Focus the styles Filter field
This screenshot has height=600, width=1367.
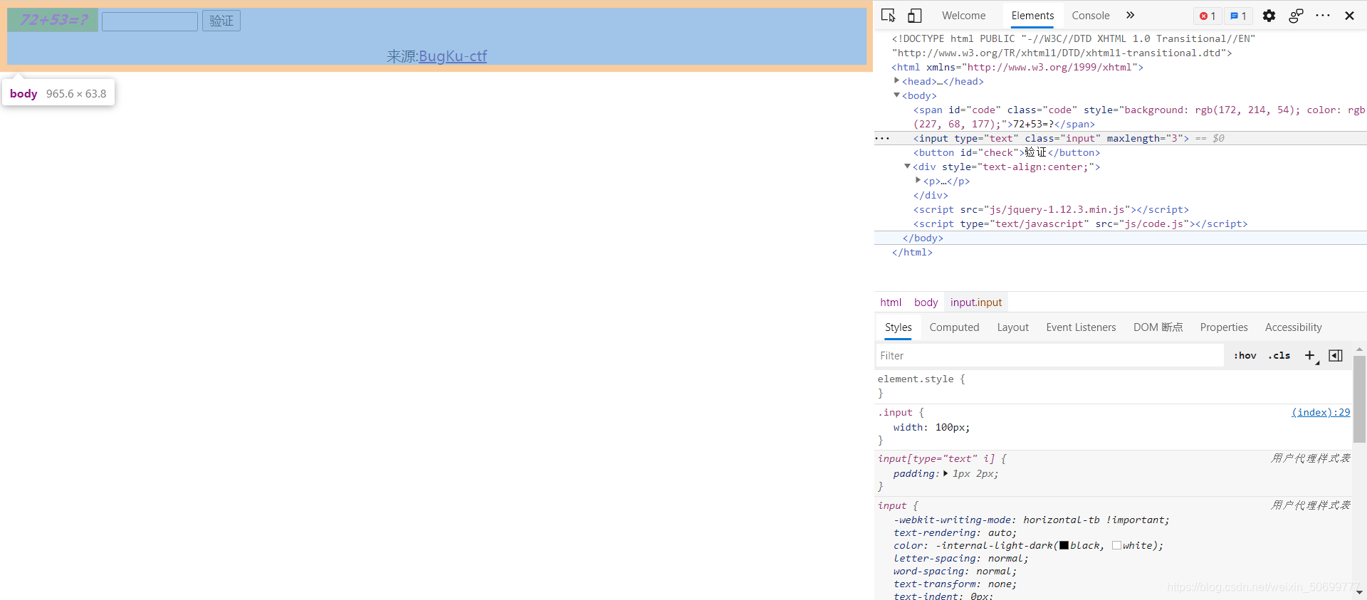tap(1049, 356)
